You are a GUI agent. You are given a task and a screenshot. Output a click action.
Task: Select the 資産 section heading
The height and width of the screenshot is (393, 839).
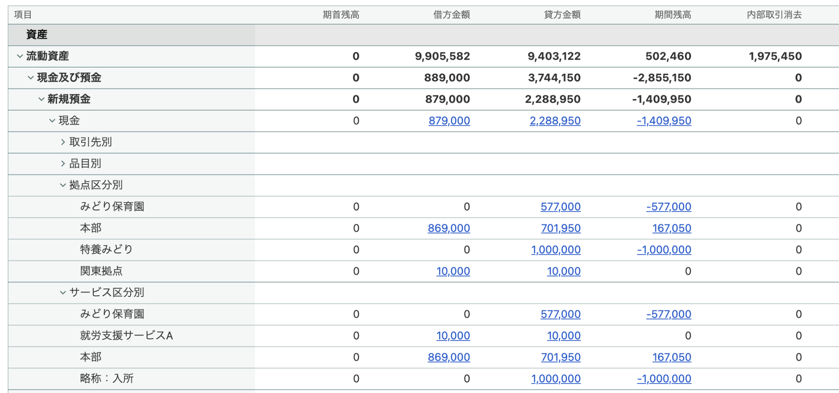(x=37, y=34)
